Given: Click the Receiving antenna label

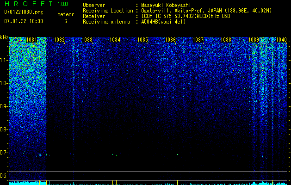Looking at the screenshot, I should click(x=106, y=22).
